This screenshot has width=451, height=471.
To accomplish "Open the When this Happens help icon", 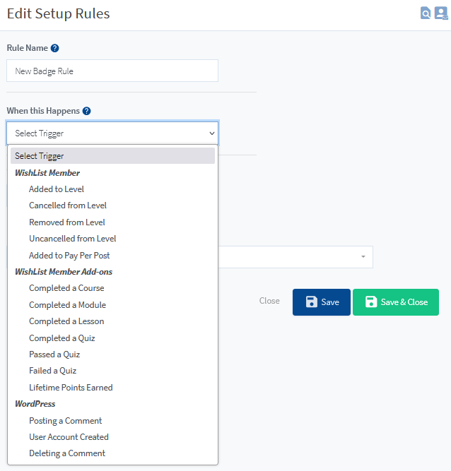I will 86,111.
